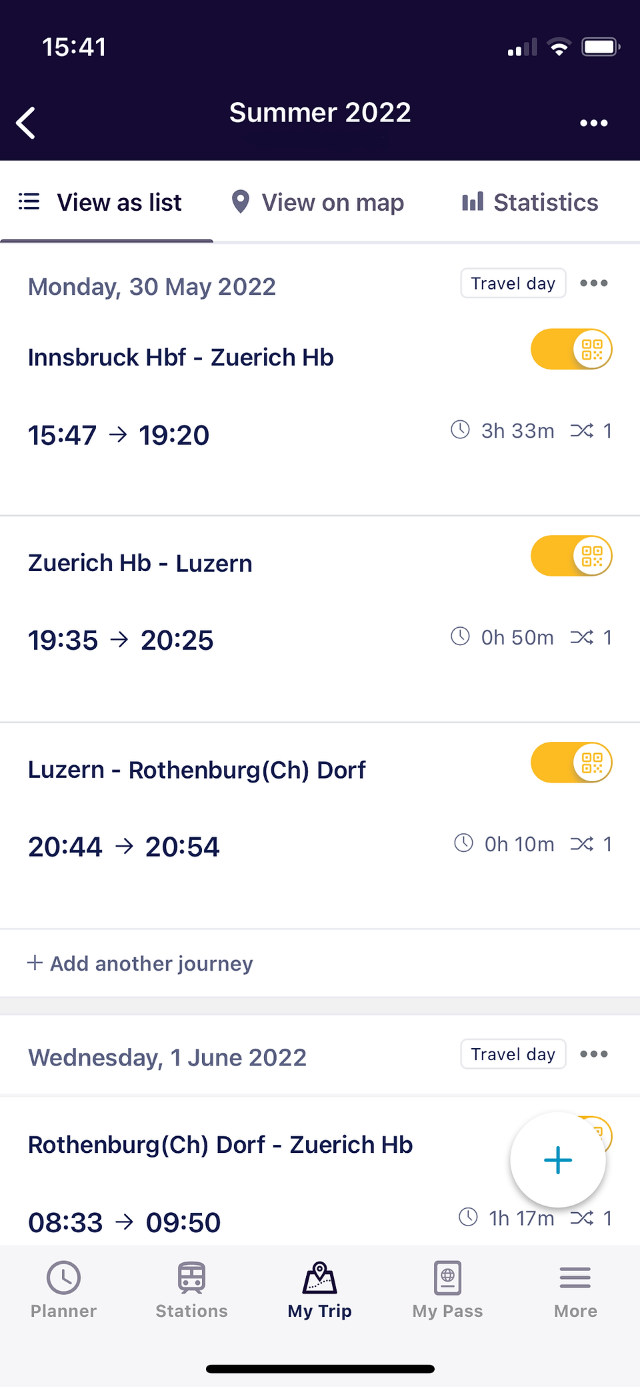Viewport: 640px width, 1387px height.
Task: Select the My Trip bottom icon
Action: (x=320, y=1290)
